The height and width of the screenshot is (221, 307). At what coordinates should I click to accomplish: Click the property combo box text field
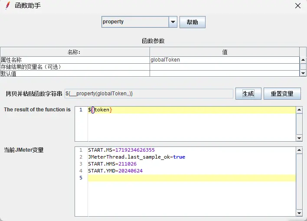point(135,22)
